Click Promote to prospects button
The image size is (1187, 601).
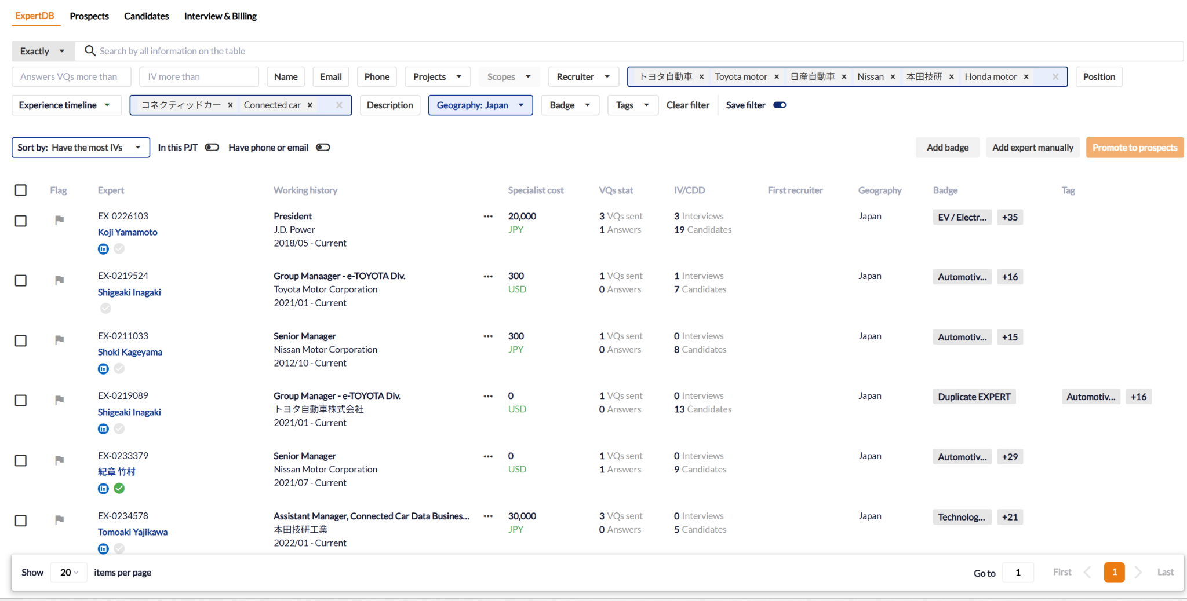coord(1135,148)
